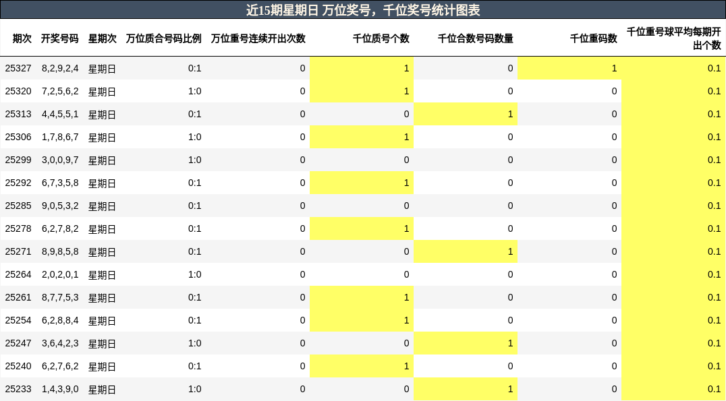Click the highlighted cell showing 1 in row 25271
726x401 pixels.
click(466, 251)
